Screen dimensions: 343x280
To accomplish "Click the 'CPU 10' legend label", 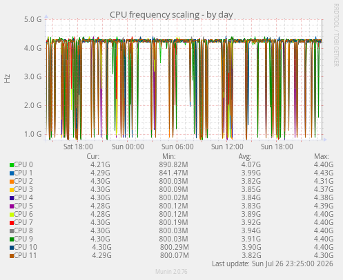I will (26, 247).
